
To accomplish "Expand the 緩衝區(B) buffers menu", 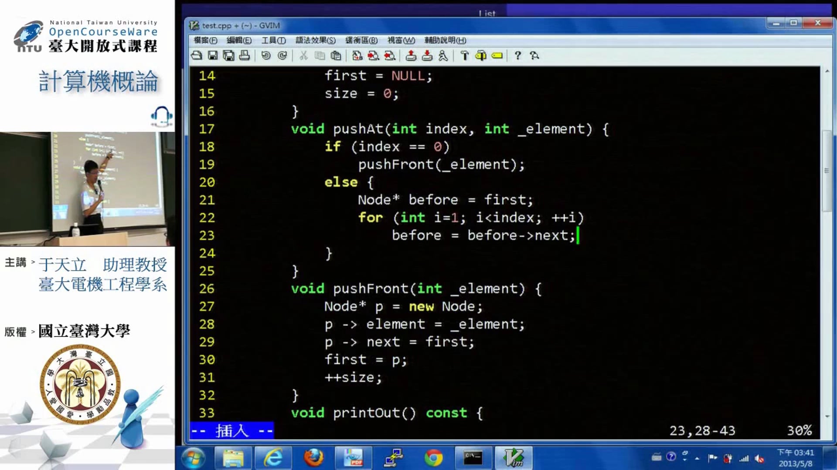I will click(x=361, y=40).
